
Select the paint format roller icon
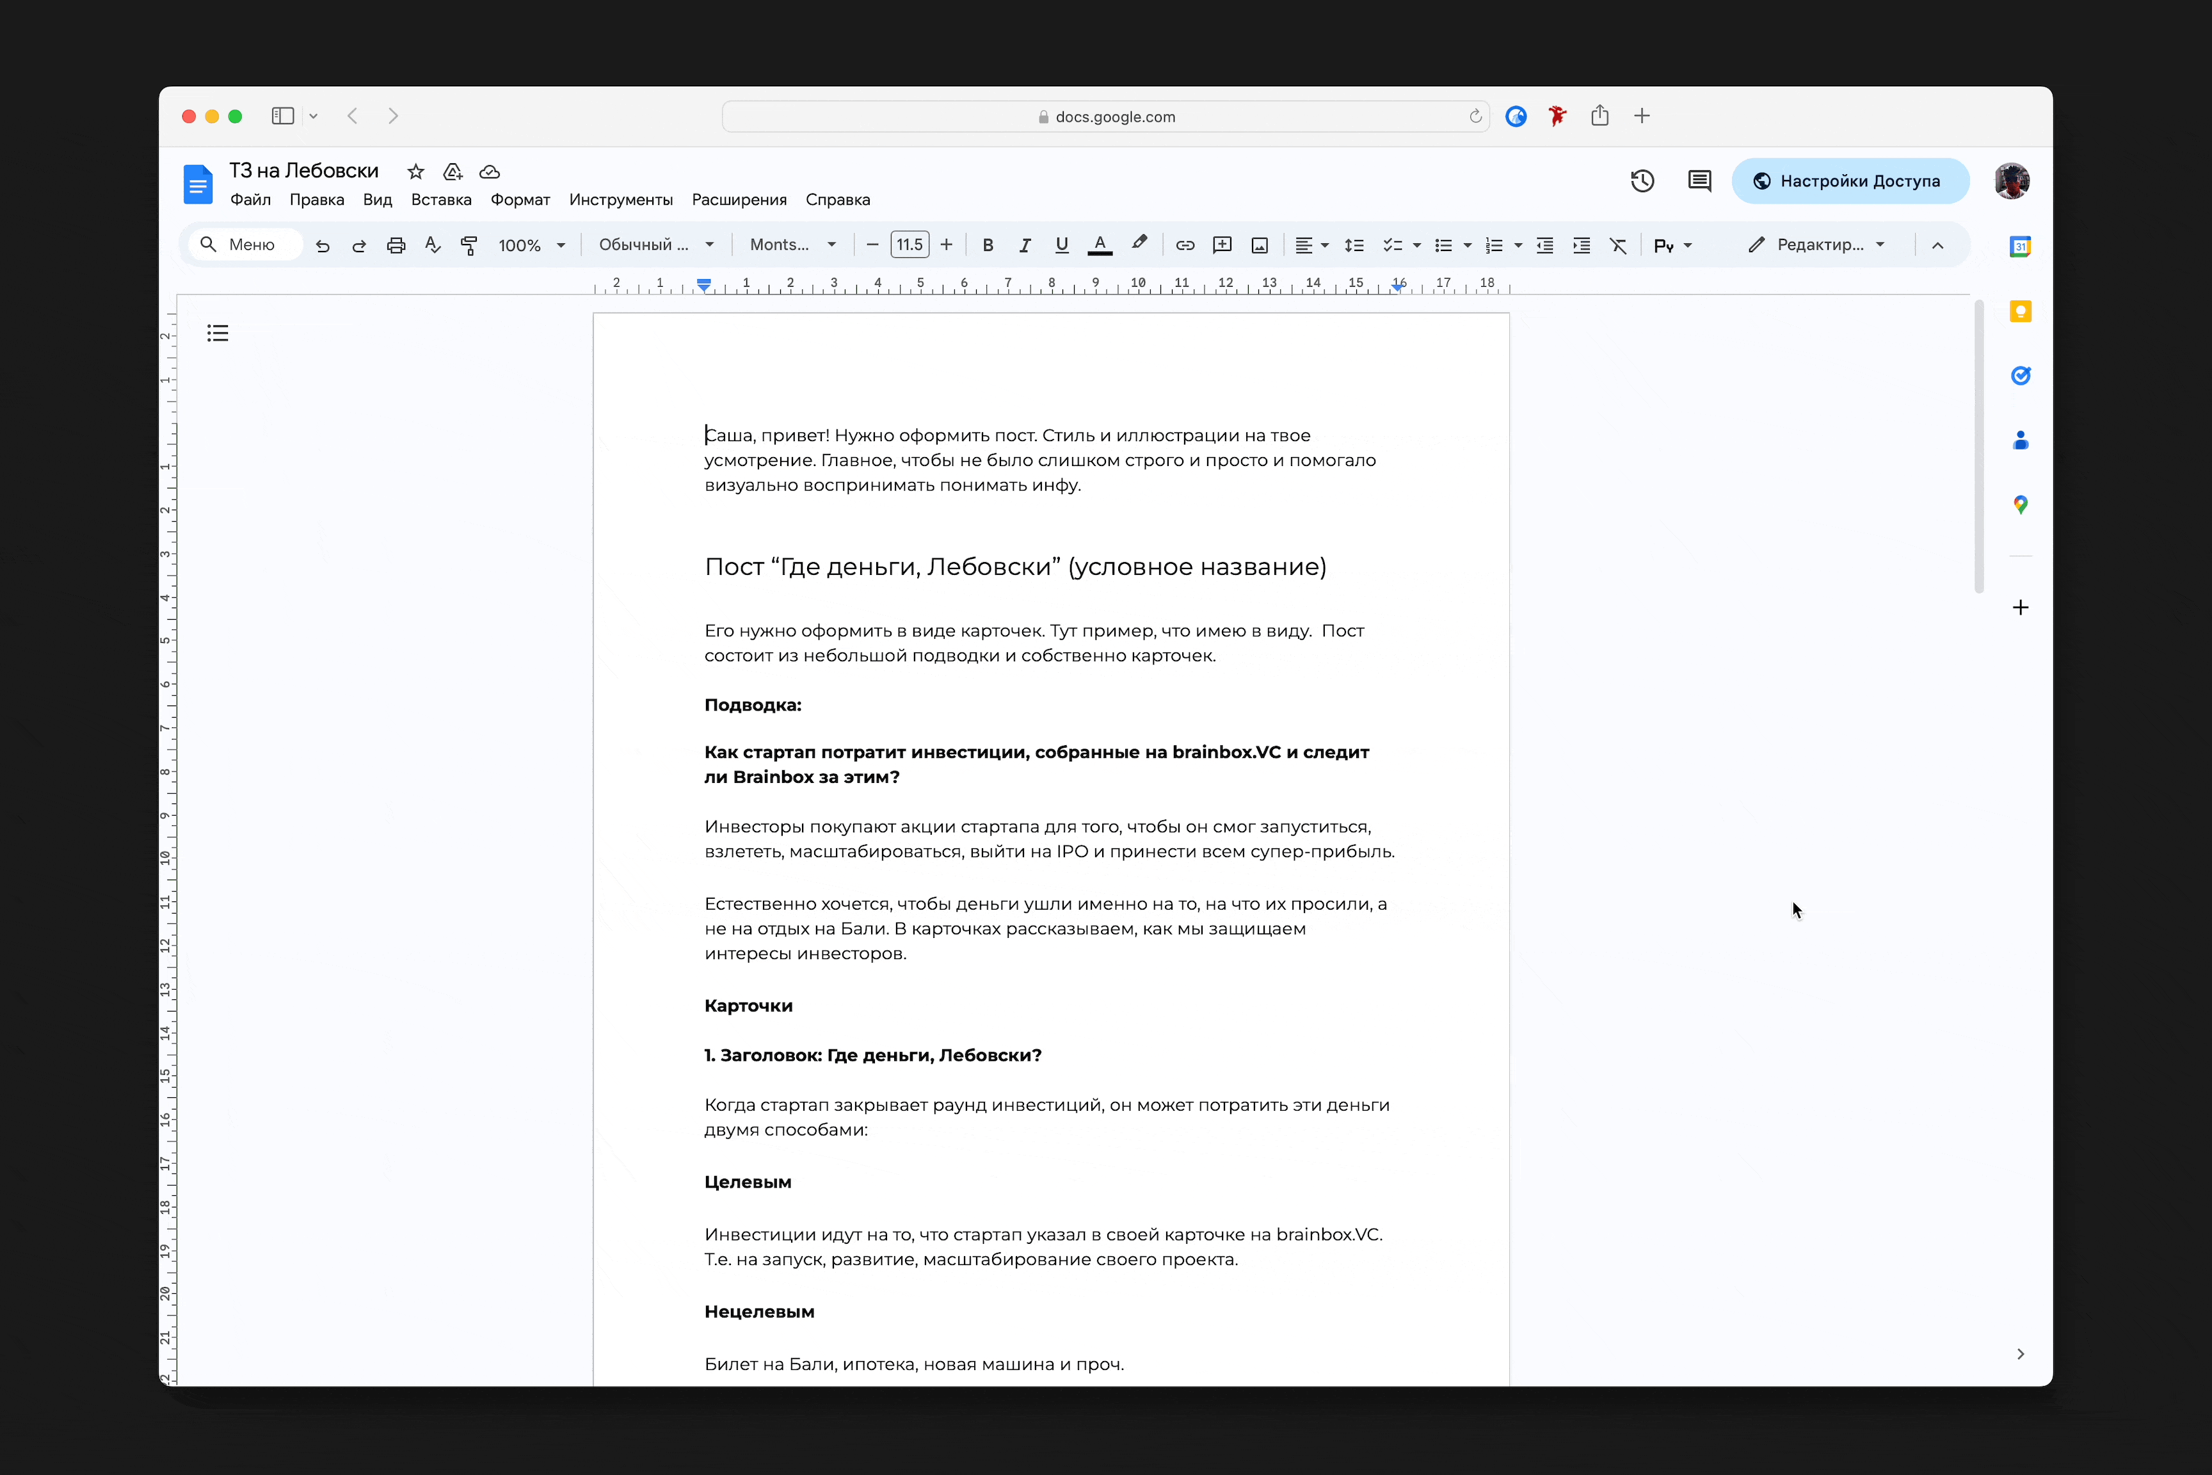[469, 246]
